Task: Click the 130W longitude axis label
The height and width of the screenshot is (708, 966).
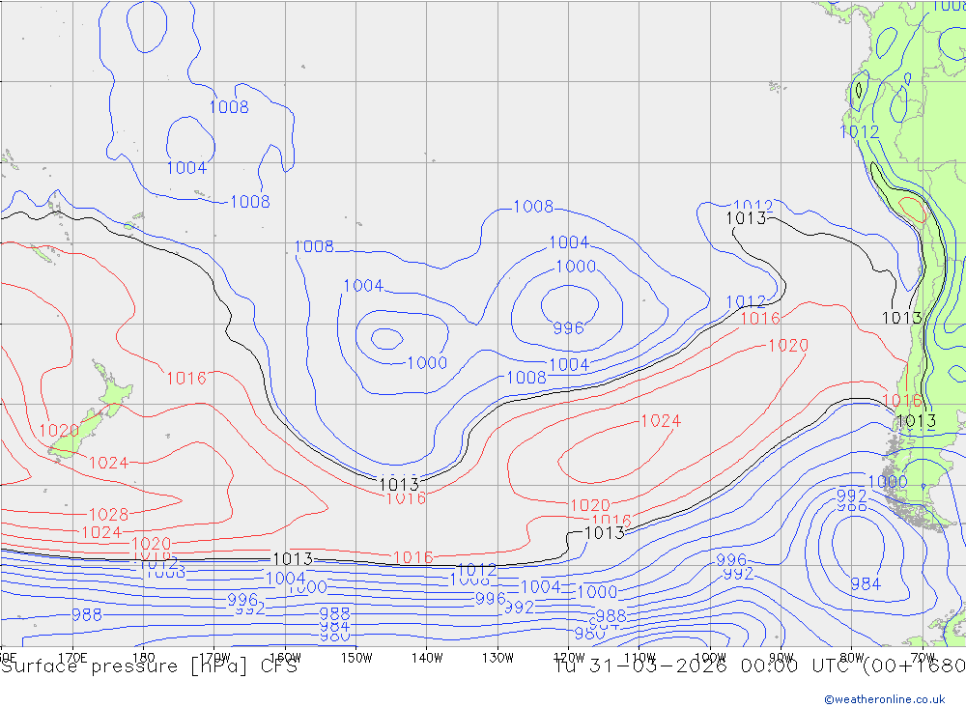Action: coord(497,658)
